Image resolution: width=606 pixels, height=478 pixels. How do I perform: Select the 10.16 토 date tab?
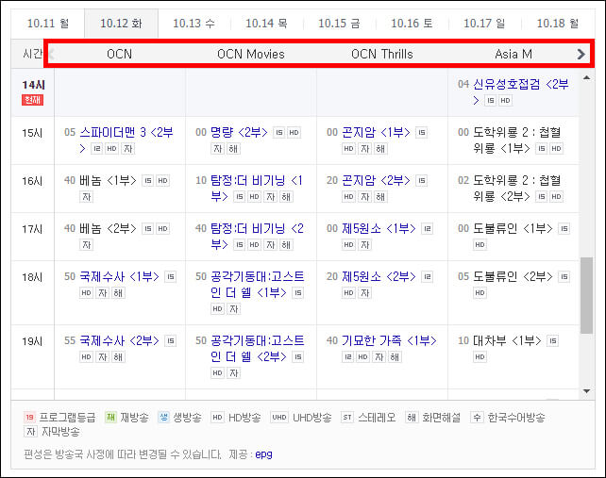(x=412, y=24)
